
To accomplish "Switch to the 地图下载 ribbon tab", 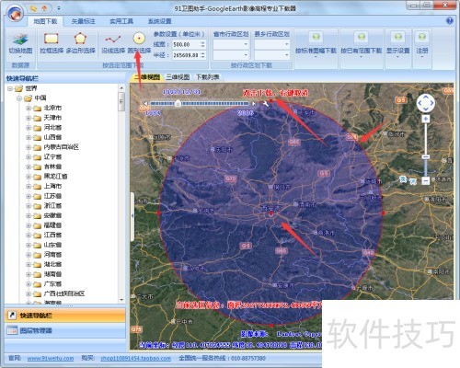I will tap(45, 21).
